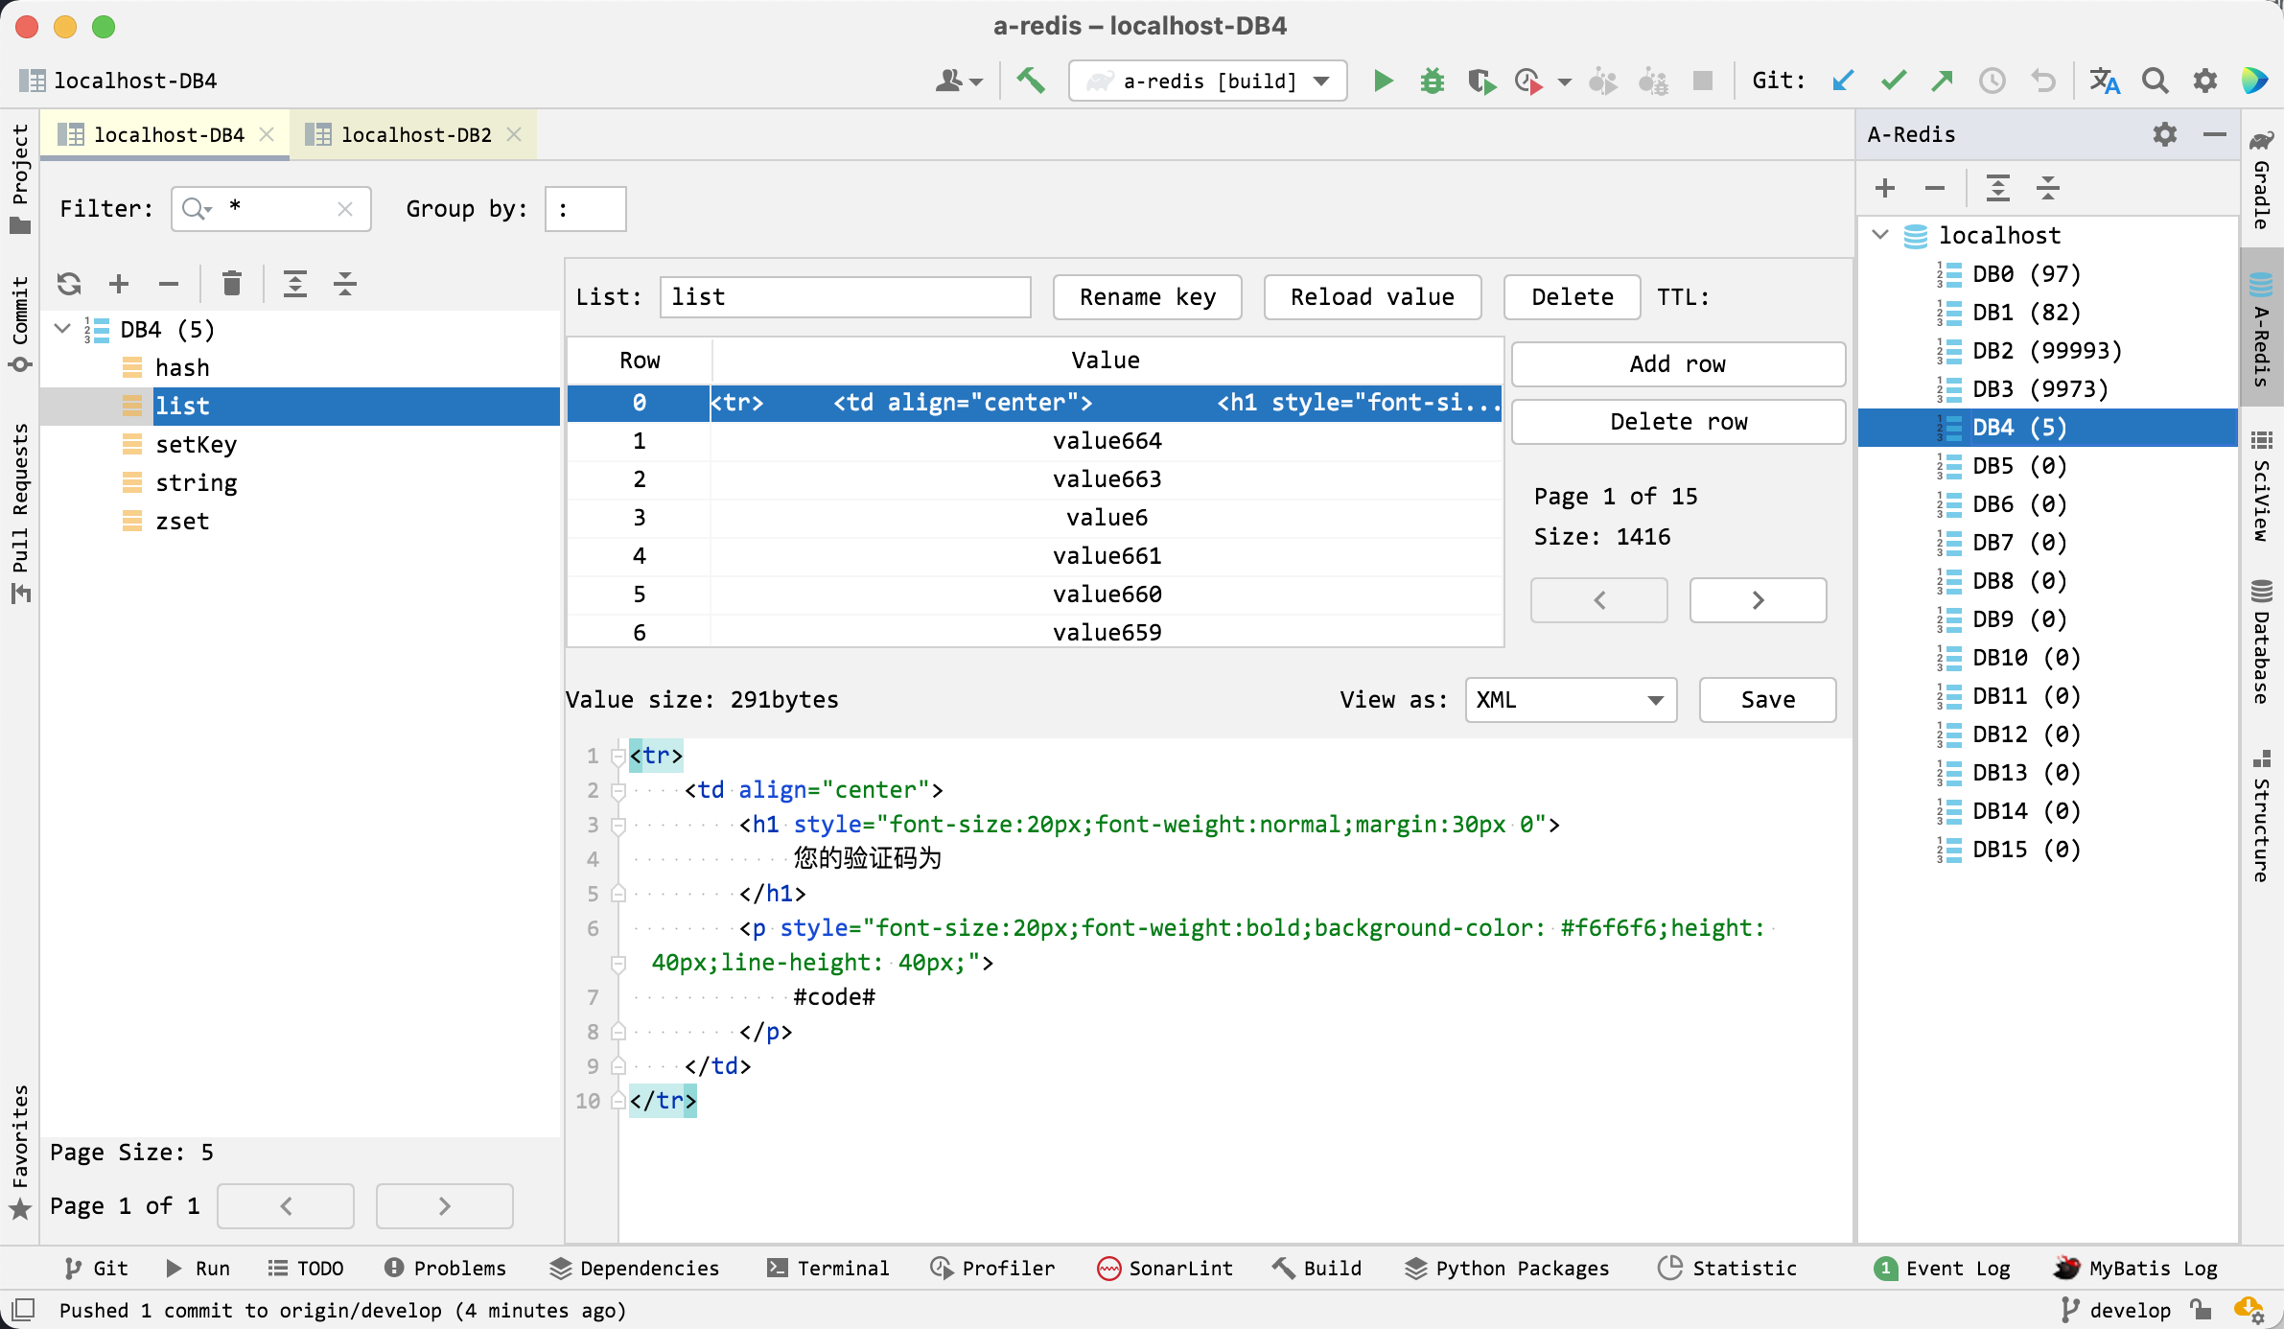Image resolution: width=2284 pixels, height=1329 pixels.
Task: Open A-Redis panel settings gear
Action: point(2164,135)
